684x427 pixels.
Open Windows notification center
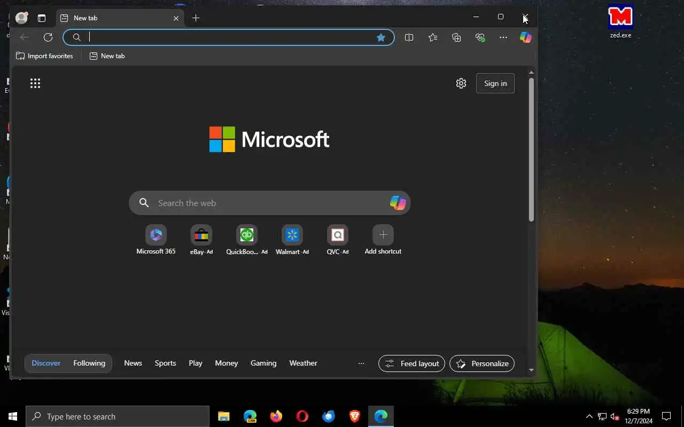(666, 416)
